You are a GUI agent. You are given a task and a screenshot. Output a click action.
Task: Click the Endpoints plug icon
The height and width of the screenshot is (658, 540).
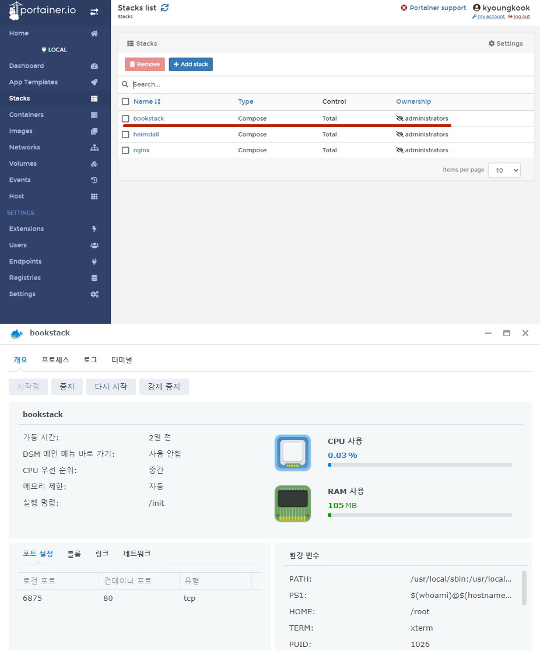[94, 261]
